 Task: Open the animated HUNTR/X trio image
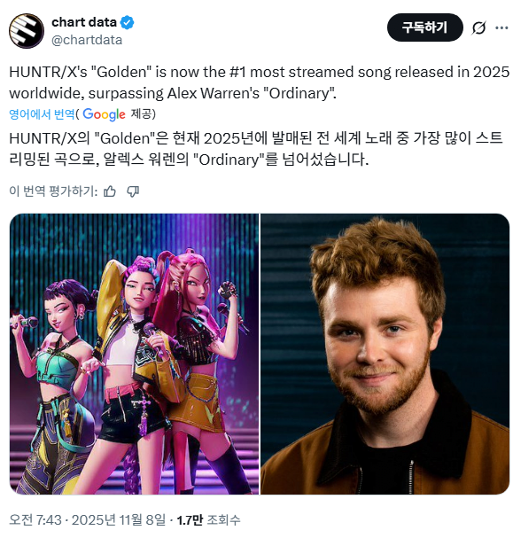pos(134,354)
